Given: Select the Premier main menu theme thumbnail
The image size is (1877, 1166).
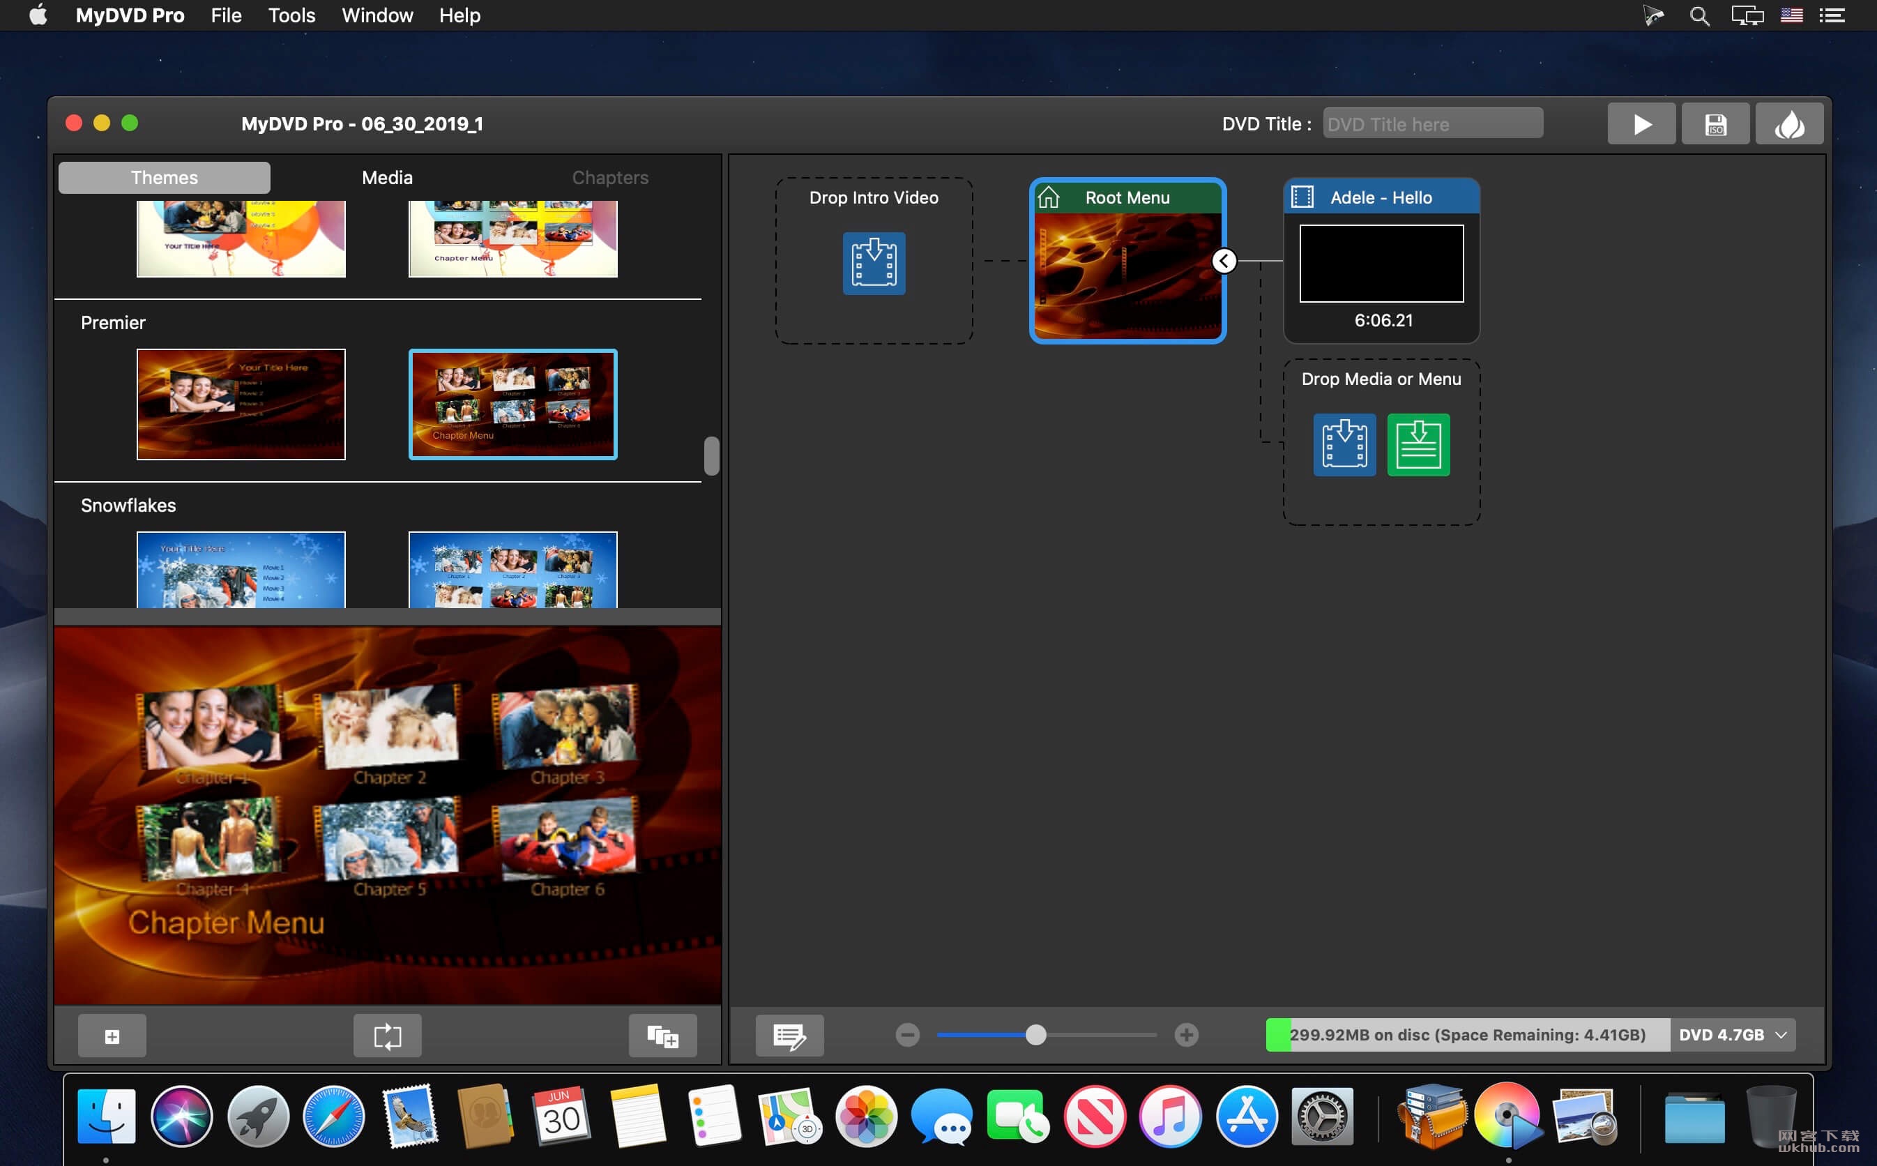Looking at the screenshot, I should (241, 404).
